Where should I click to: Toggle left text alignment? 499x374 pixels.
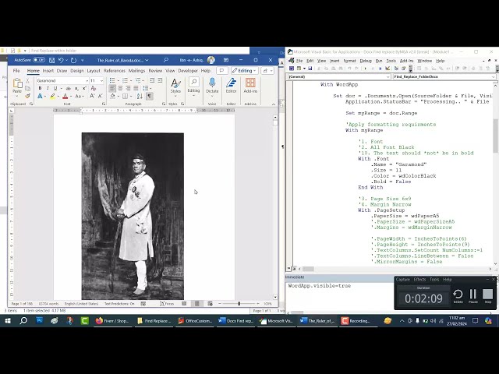click(112, 88)
